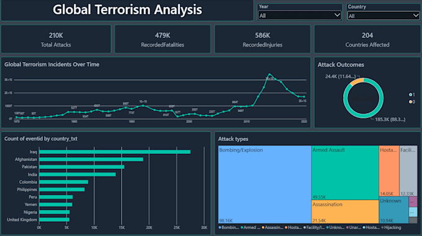Click the Bombin... legend entry

click(x=229, y=228)
